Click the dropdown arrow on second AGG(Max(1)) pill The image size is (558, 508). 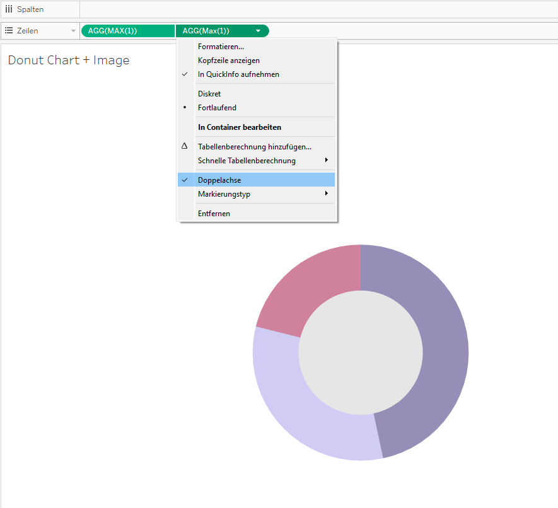click(258, 31)
